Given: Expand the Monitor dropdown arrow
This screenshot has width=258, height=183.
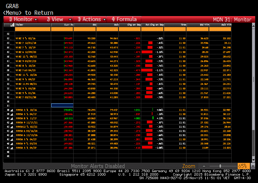Looking at the screenshot, I should [36, 20].
